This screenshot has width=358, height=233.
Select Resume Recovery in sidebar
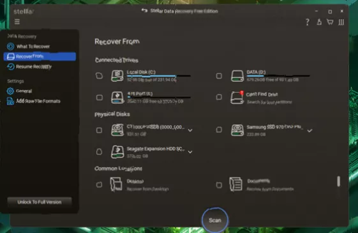point(40,66)
